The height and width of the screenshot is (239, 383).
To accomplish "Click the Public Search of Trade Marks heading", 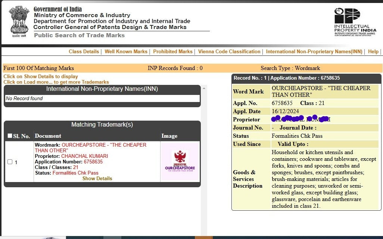I will click(79, 35).
